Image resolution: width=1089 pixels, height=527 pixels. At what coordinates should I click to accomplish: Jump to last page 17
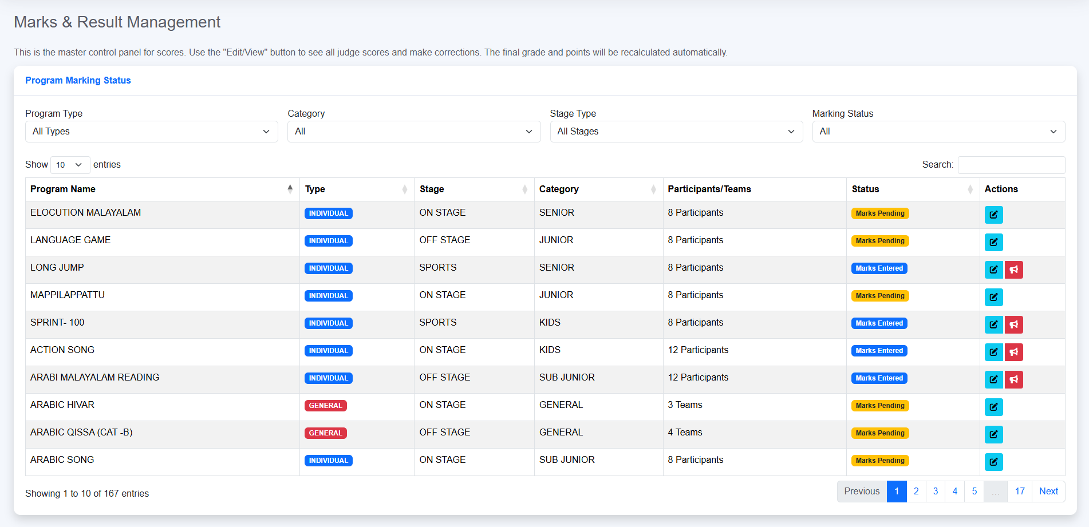[1020, 492]
